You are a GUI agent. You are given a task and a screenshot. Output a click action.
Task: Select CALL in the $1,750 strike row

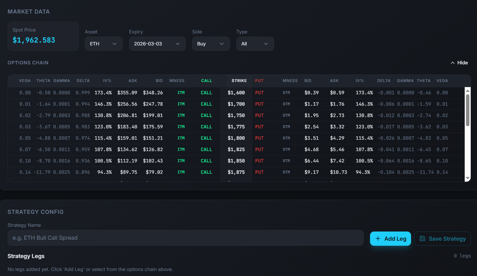(x=206, y=115)
